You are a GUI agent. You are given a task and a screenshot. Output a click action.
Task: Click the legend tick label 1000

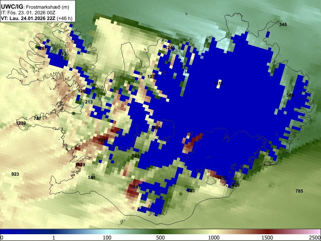pos(214,238)
